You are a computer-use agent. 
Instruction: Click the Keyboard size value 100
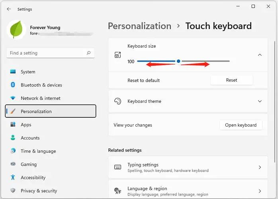point(131,61)
